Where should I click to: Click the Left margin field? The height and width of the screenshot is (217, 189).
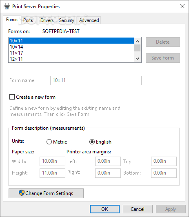pos(108,161)
